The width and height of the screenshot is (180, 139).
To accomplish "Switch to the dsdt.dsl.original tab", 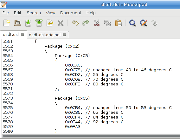I will 45,35.
